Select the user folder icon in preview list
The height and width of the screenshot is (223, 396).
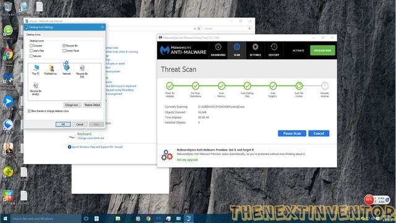tap(51, 69)
